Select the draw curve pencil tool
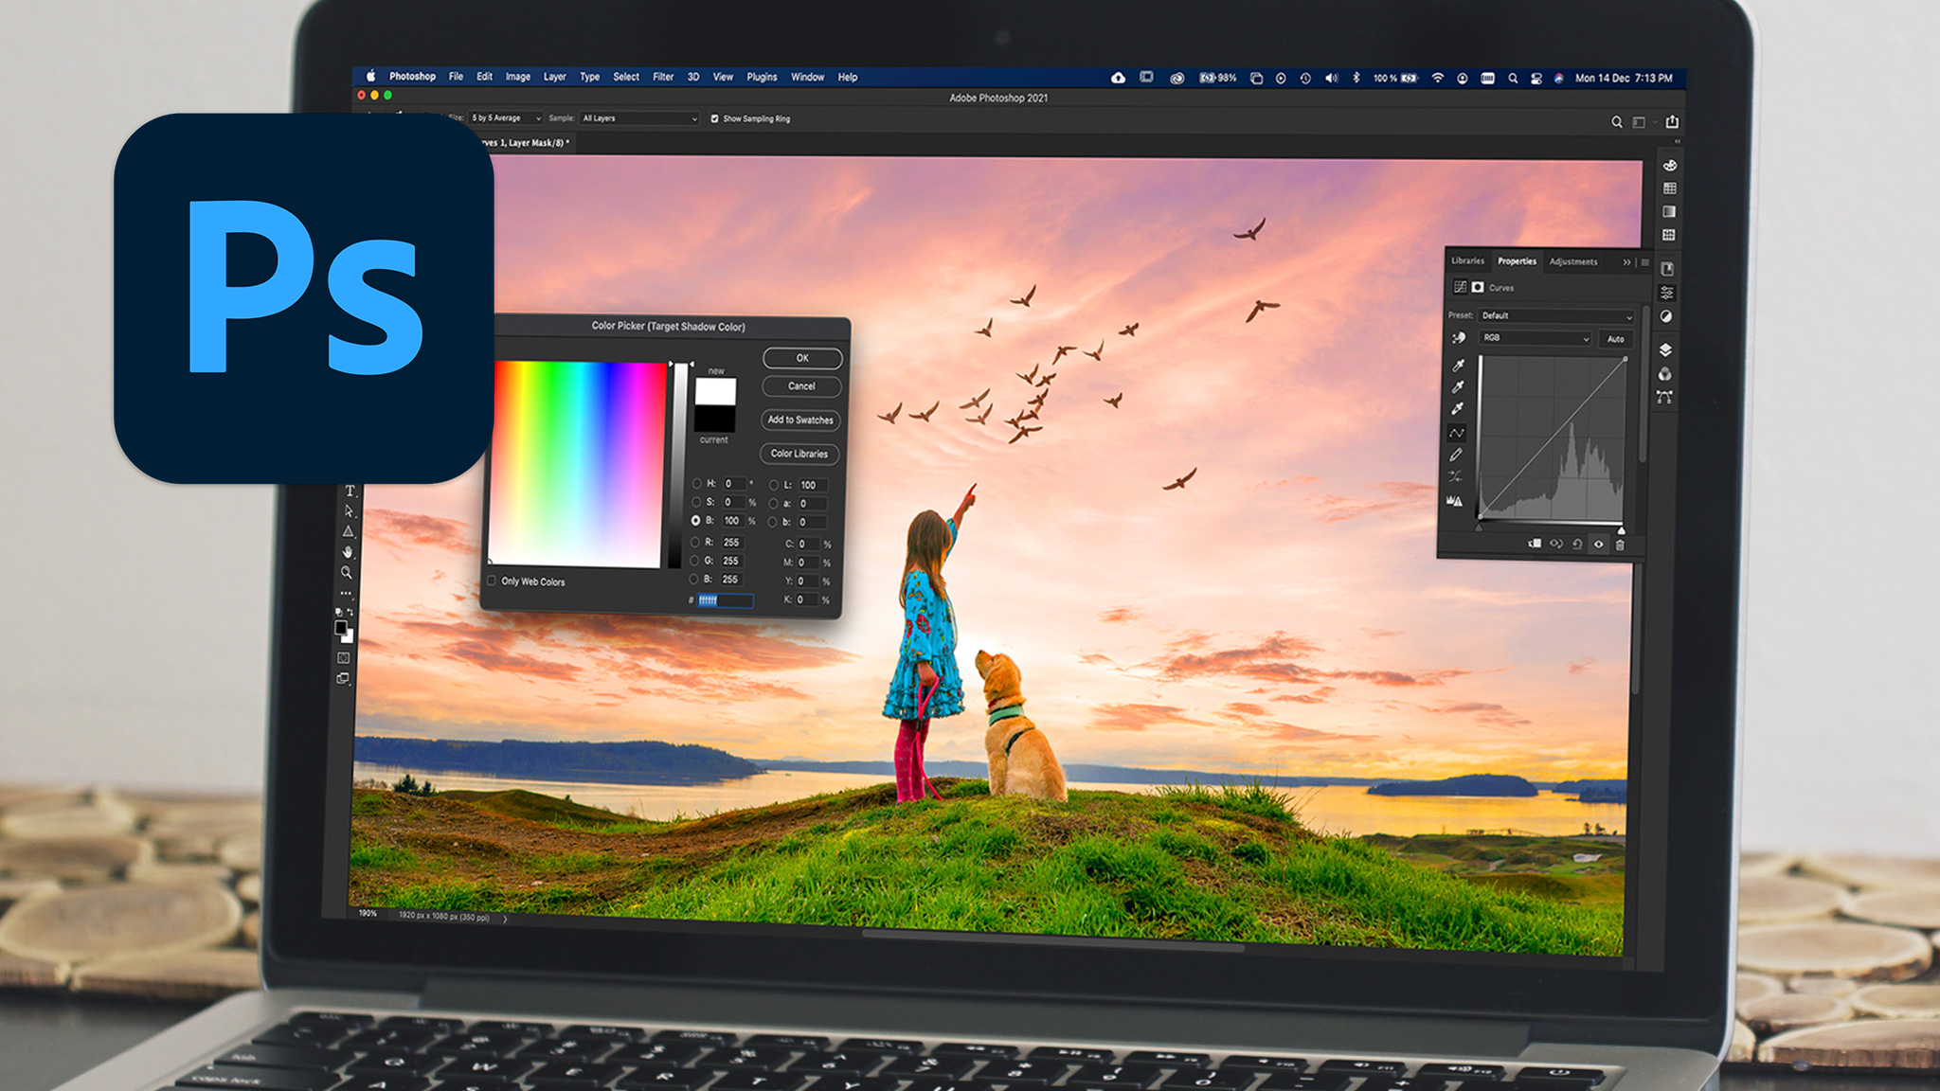Image resolution: width=1940 pixels, height=1091 pixels. (1456, 455)
